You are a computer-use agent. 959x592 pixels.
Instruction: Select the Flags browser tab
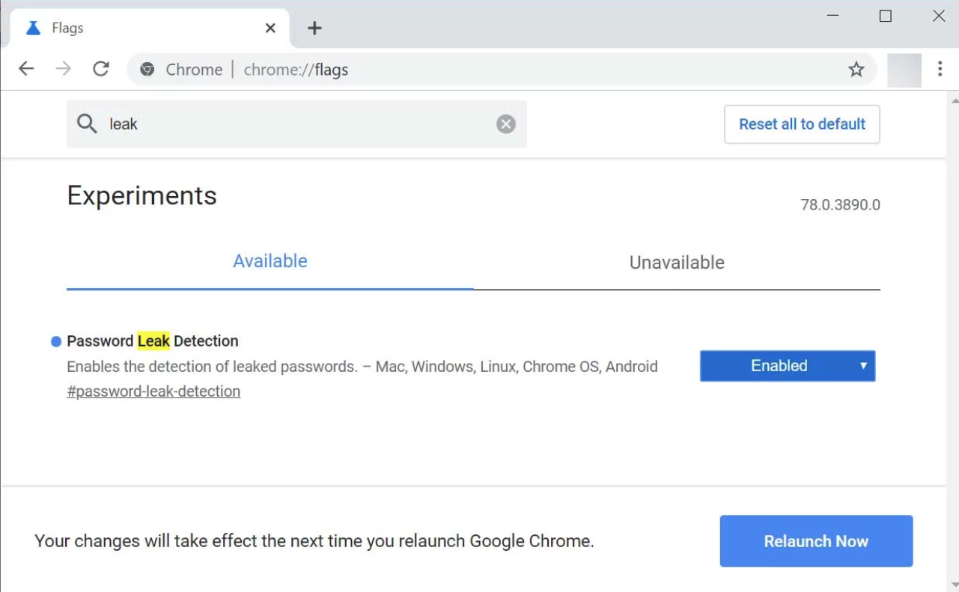(135, 28)
